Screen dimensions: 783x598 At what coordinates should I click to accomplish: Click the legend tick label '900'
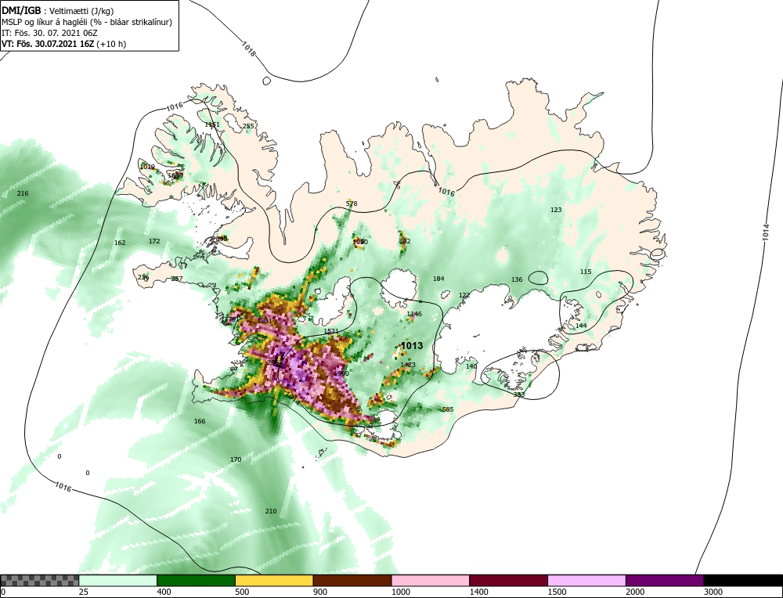click(x=320, y=592)
